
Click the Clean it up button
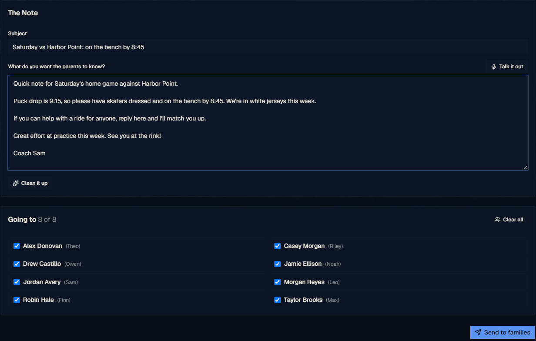30,183
